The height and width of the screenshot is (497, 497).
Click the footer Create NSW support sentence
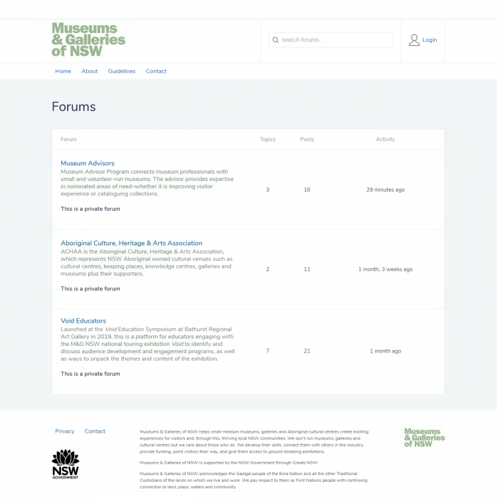point(229,463)
